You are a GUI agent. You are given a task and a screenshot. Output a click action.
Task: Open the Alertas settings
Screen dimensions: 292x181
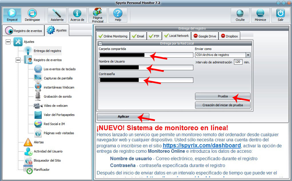click(39, 142)
